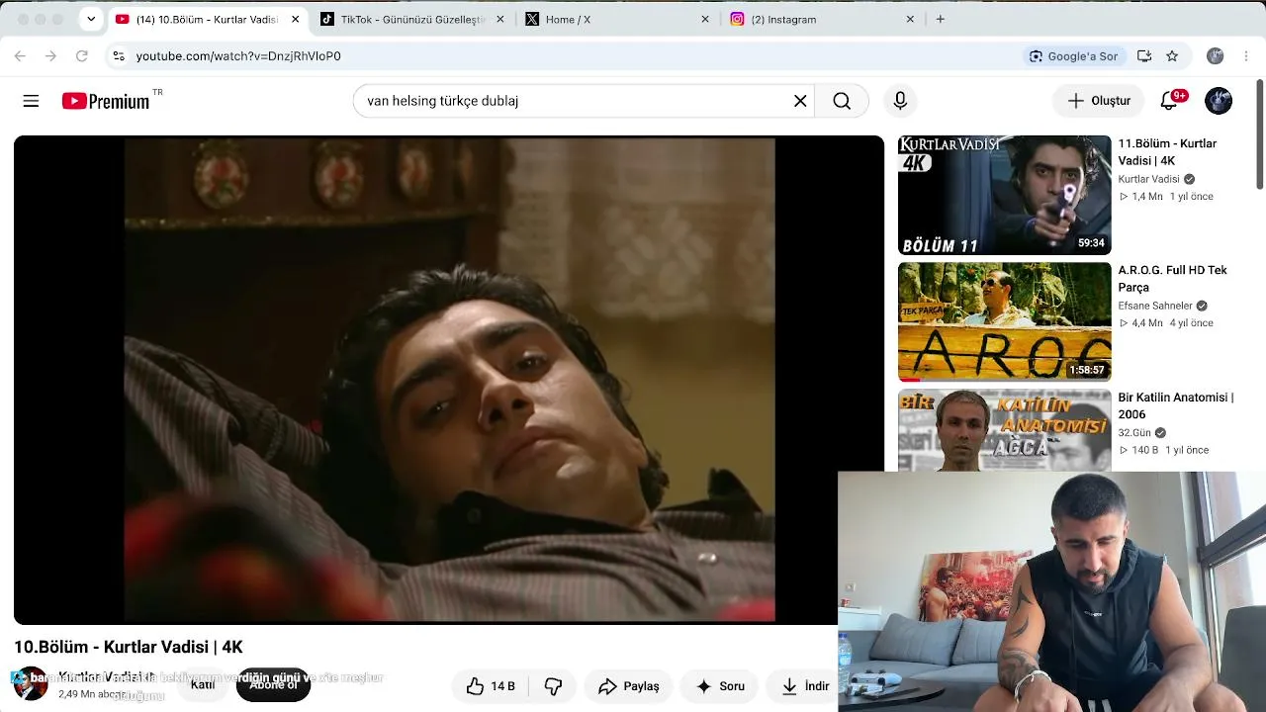Click the page vertical scrollbar thumb
1266x712 pixels.
point(1259,133)
